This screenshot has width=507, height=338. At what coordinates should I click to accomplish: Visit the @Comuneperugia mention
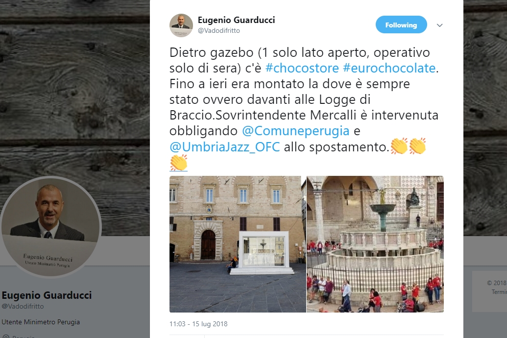(x=296, y=131)
